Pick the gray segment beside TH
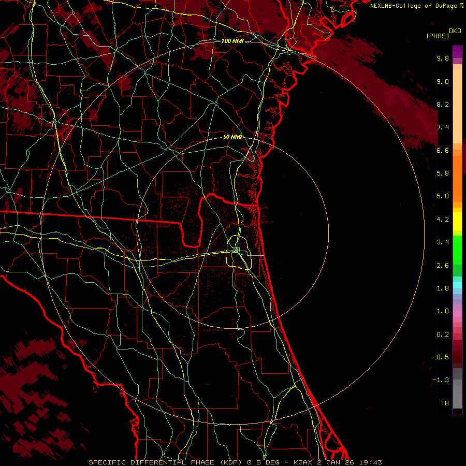This screenshot has height=466, width=466. click(457, 397)
